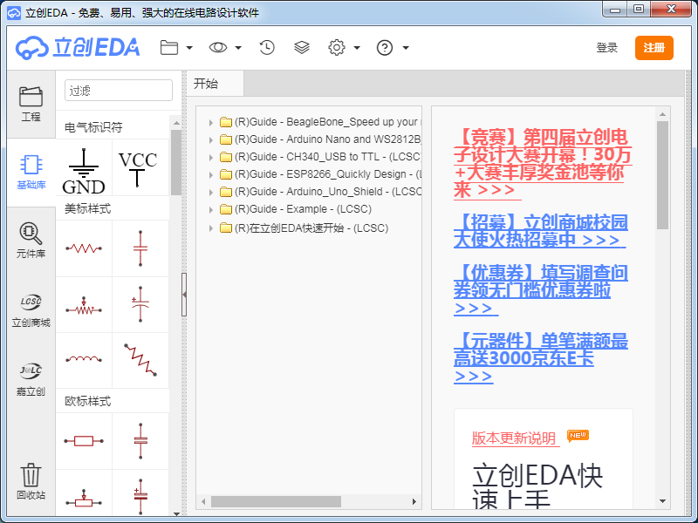Open dropdown arrow next to folder icon
This screenshot has width=698, height=523.
(189, 48)
